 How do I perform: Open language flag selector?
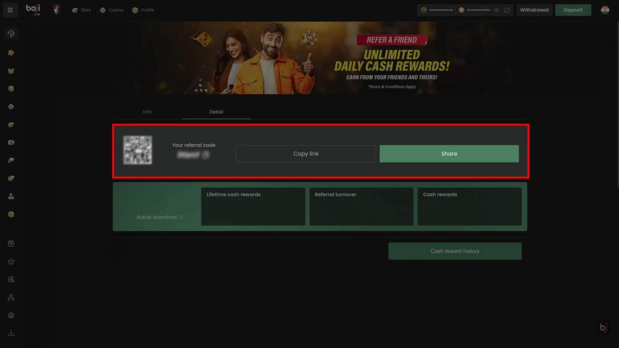pyautogui.click(x=605, y=10)
